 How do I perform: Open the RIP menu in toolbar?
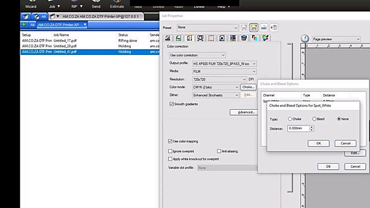[x=77, y=6]
